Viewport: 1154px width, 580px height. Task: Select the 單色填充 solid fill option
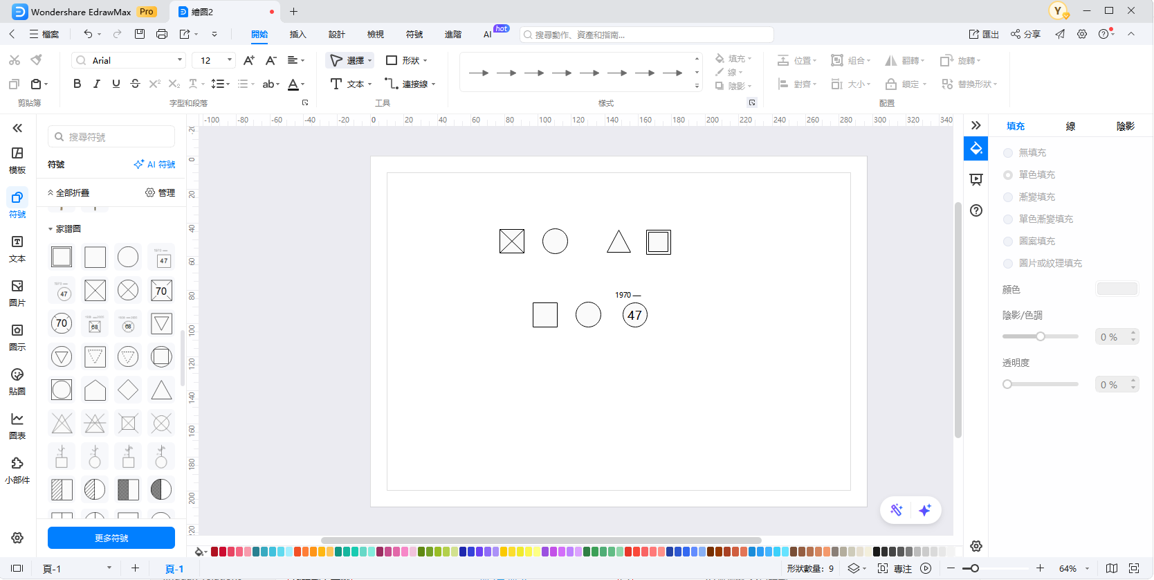[1008, 175]
